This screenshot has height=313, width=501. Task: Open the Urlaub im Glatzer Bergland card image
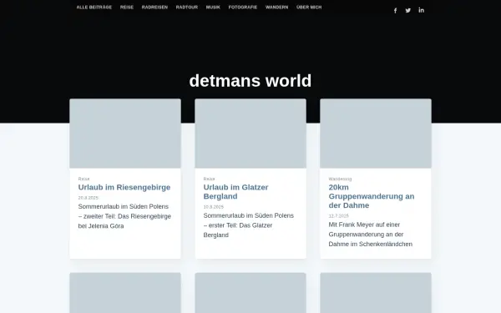click(x=250, y=134)
